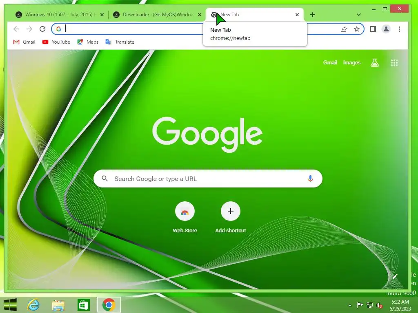Click the forward navigation arrow
The image size is (418, 313).
(x=29, y=29)
